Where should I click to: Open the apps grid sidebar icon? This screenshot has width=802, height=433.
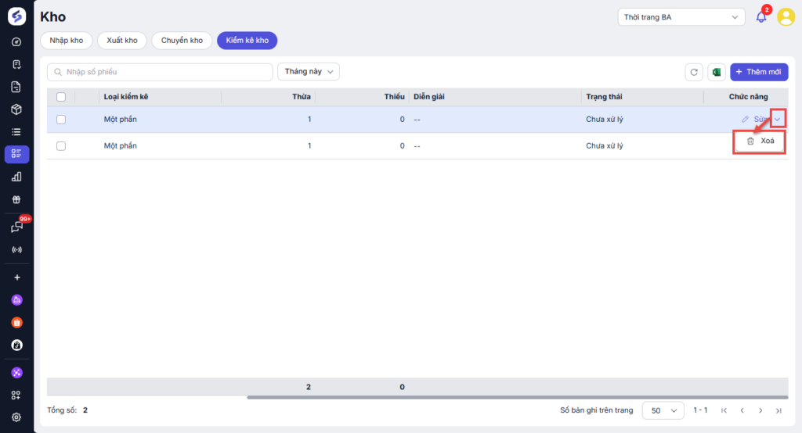[16, 395]
